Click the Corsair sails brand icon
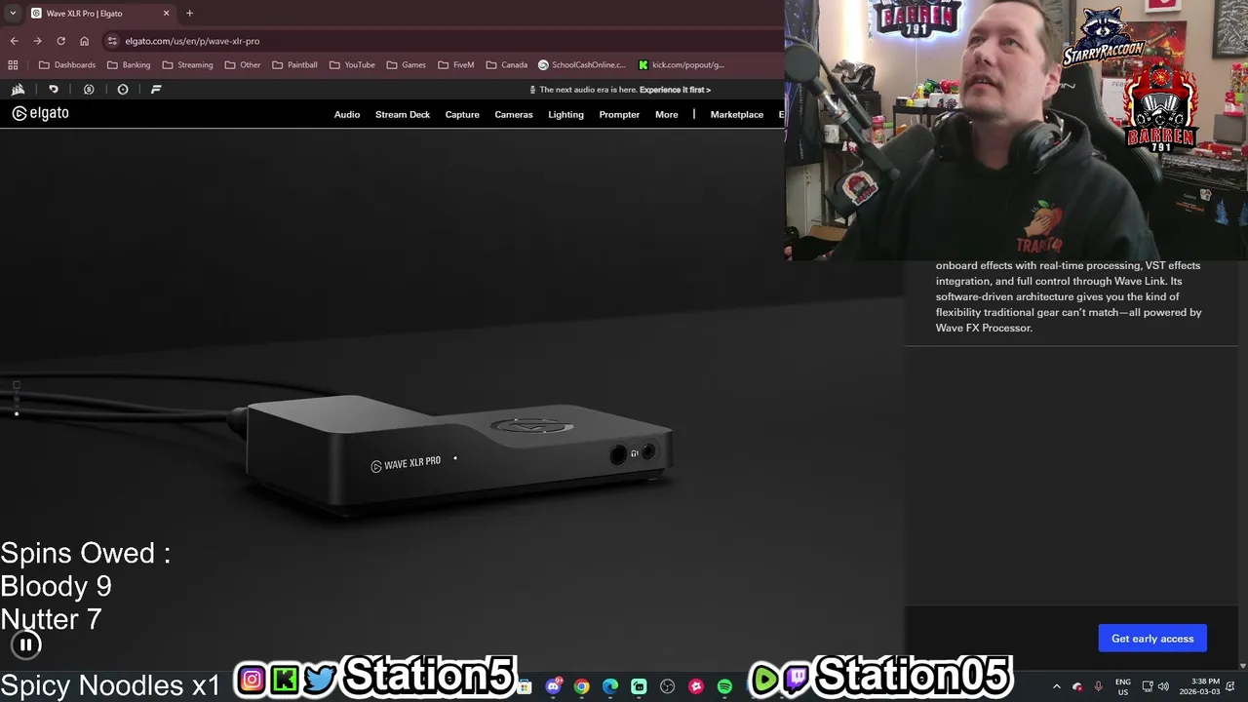This screenshot has height=702, width=1248. click(18, 90)
